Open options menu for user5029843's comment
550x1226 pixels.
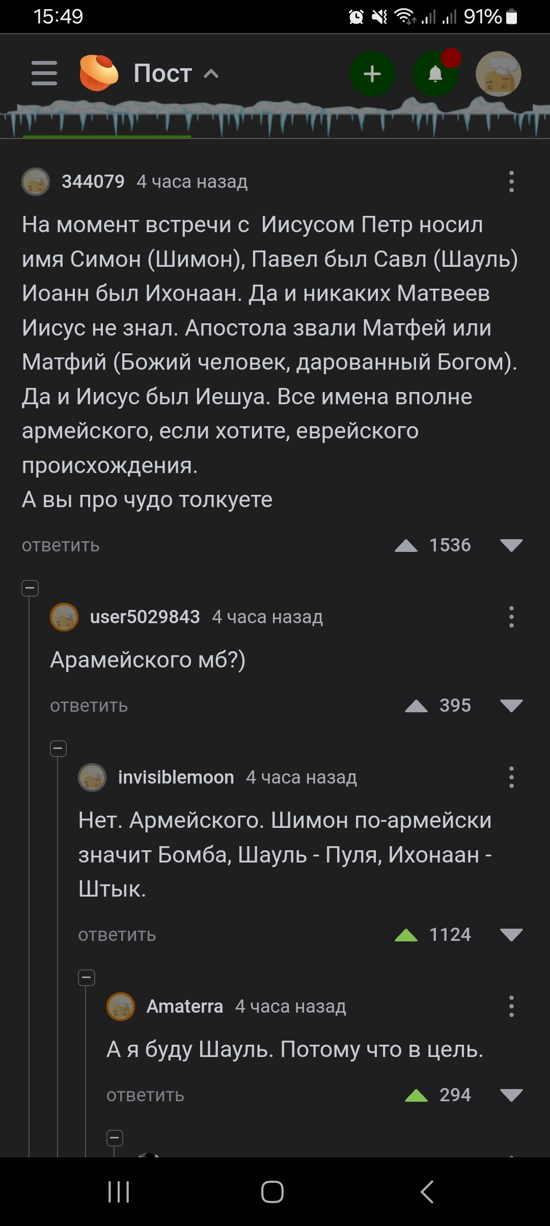click(511, 617)
